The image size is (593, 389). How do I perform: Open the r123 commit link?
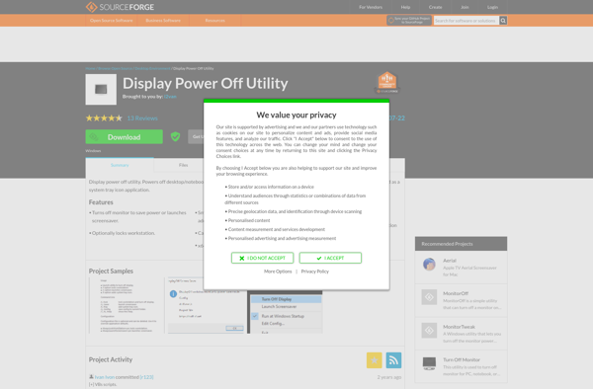tap(146, 377)
